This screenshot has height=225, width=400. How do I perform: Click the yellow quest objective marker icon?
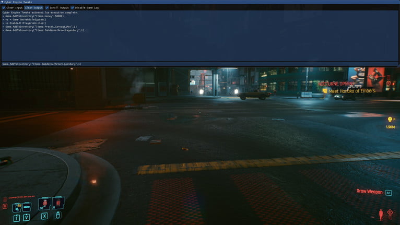324,91
